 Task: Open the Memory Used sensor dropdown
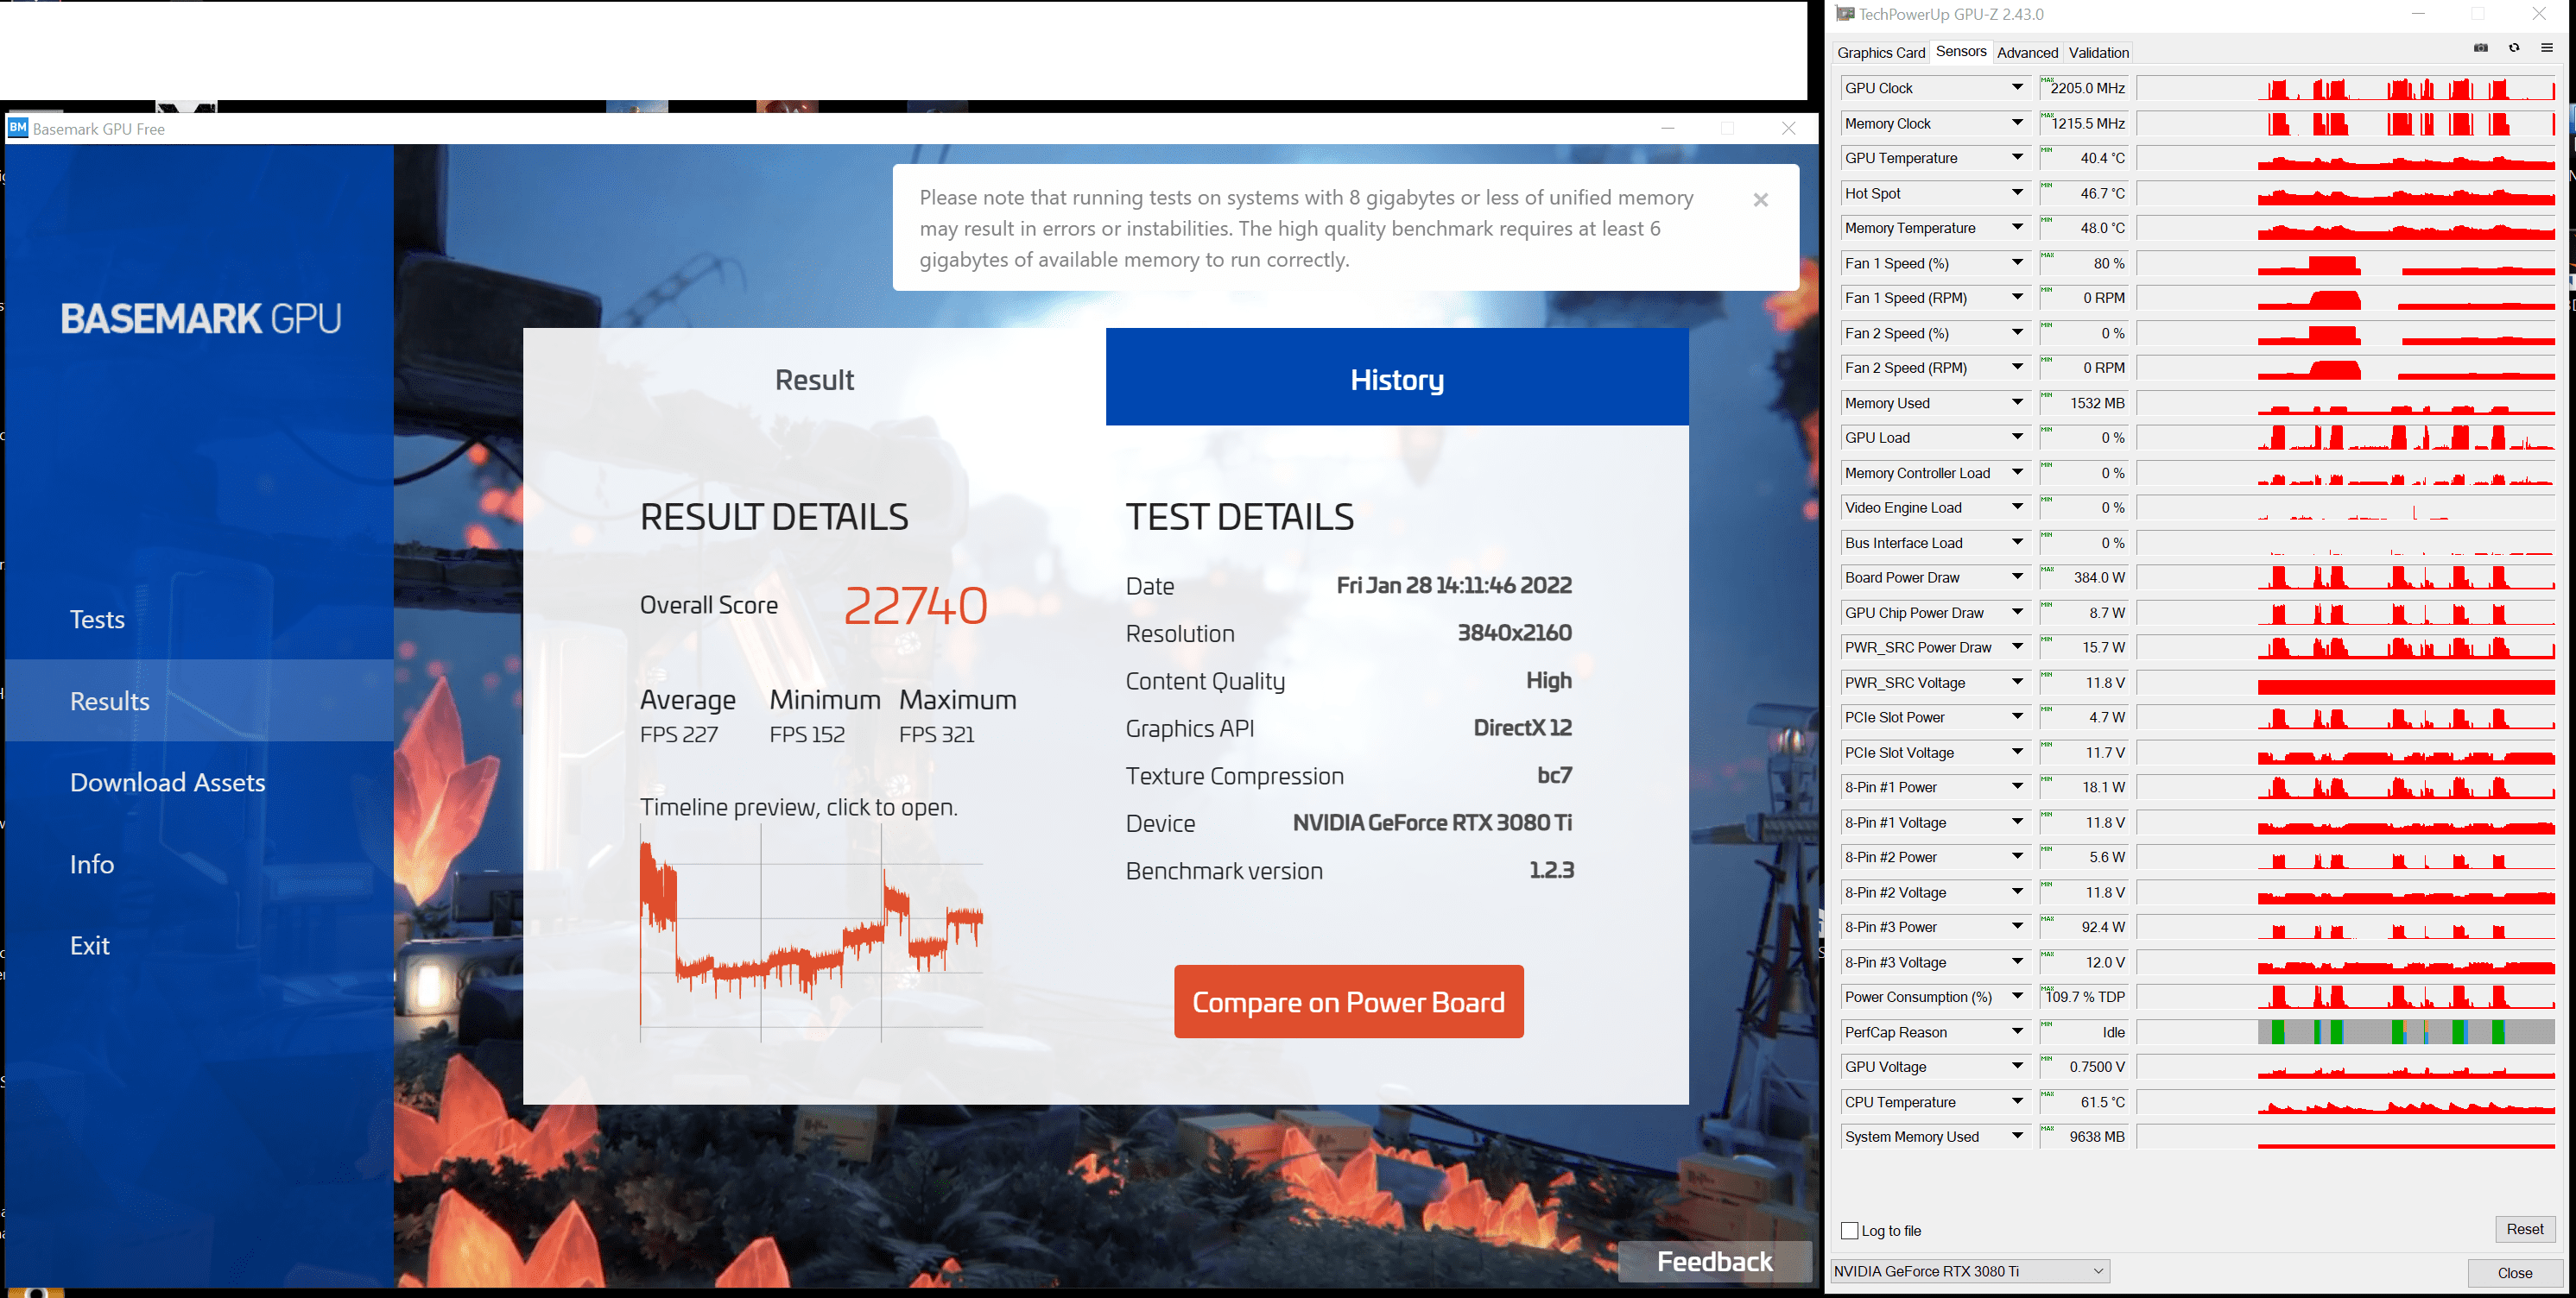pos(2017,403)
